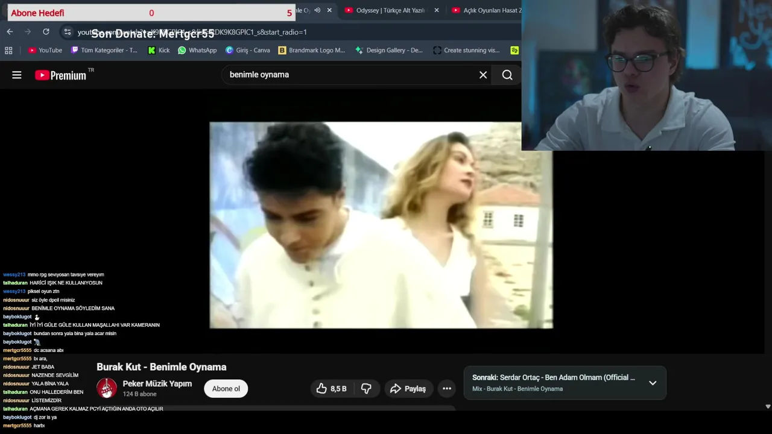Share the video with the Paylaş button
Viewport: 772px width, 434px height.
coord(408,389)
